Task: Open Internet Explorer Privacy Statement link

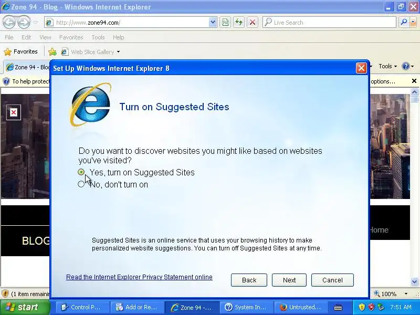Action: coord(139,277)
